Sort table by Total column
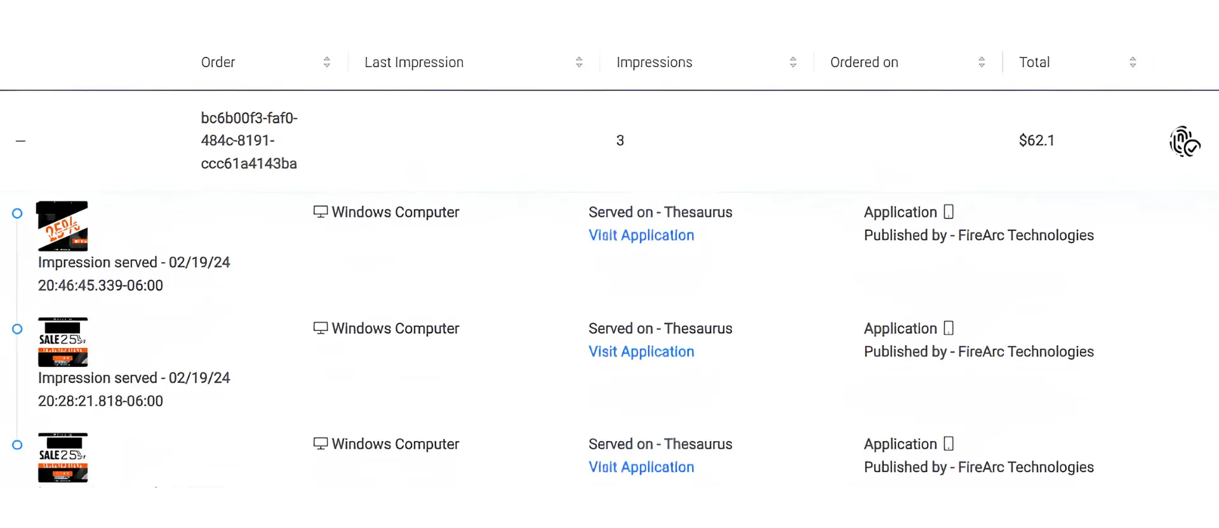This screenshot has width=1219, height=528. coord(1133,62)
